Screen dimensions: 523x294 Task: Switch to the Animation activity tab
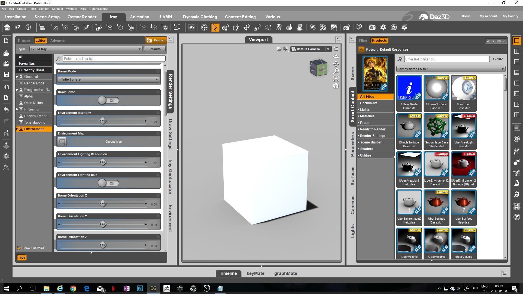tap(139, 17)
